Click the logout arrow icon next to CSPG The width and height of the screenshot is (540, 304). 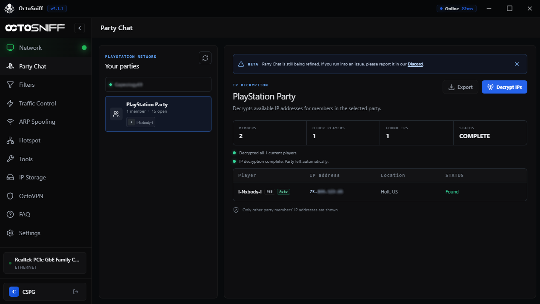pyautogui.click(x=76, y=292)
